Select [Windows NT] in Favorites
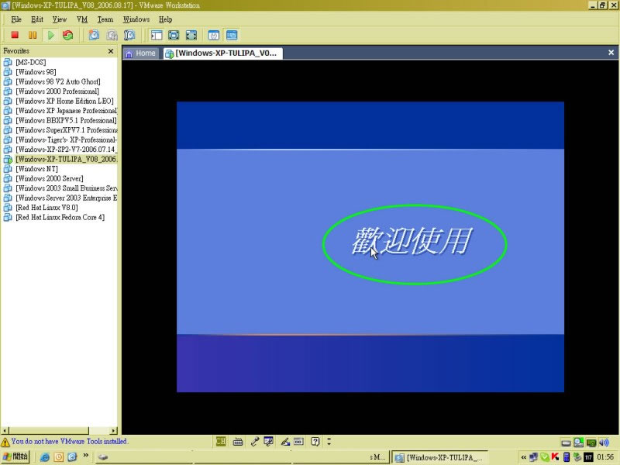The image size is (620, 465). (x=36, y=169)
